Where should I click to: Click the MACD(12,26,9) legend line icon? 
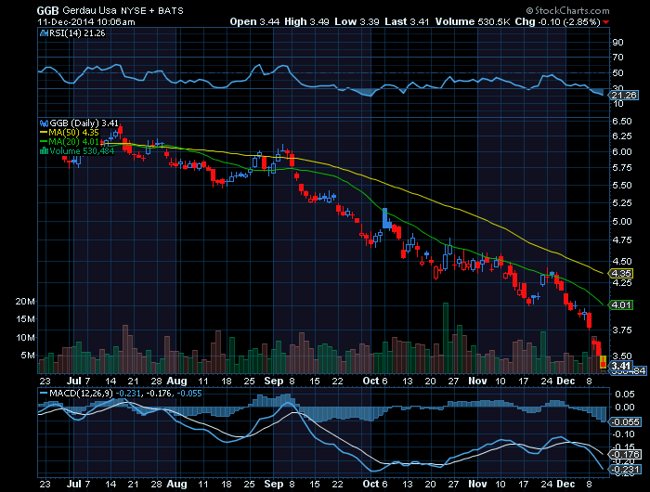44,393
